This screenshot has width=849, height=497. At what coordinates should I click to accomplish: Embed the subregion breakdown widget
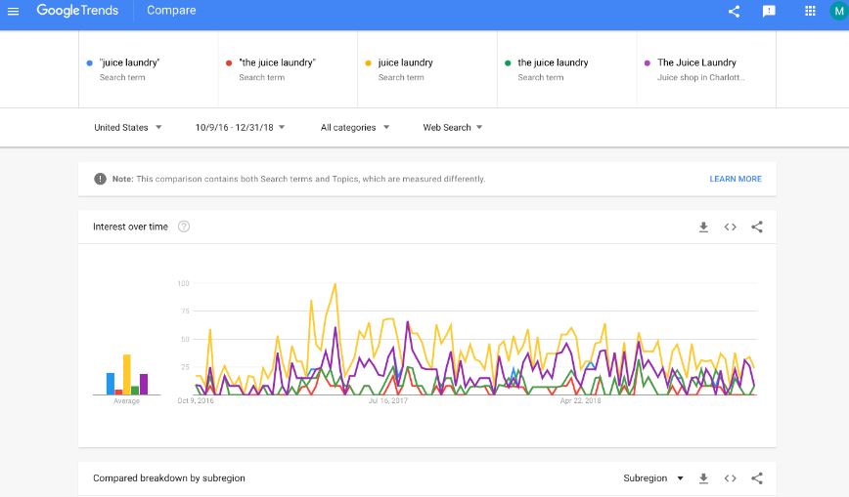pyautogui.click(x=730, y=478)
